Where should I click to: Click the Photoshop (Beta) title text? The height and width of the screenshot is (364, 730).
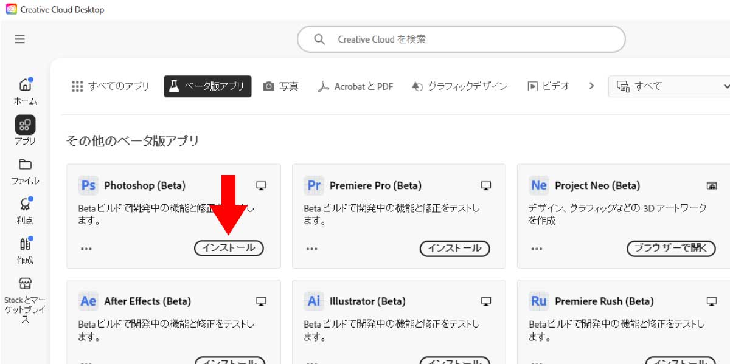tap(145, 185)
